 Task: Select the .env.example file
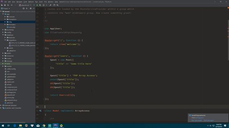tap(11, 74)
